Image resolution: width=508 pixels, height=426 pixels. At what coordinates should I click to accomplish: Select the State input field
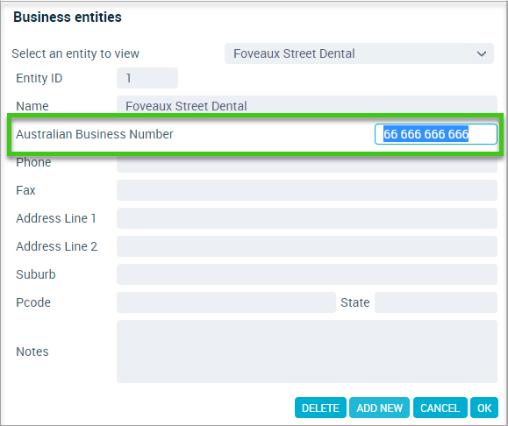click(x=436, y=302)
